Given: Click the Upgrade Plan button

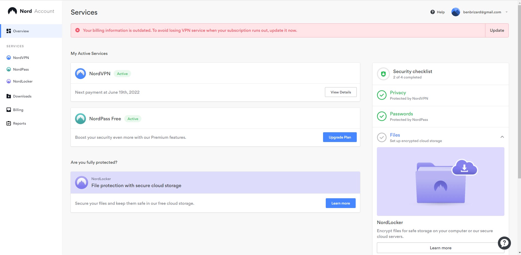Looking at the screenshot, I should [340, 137].
